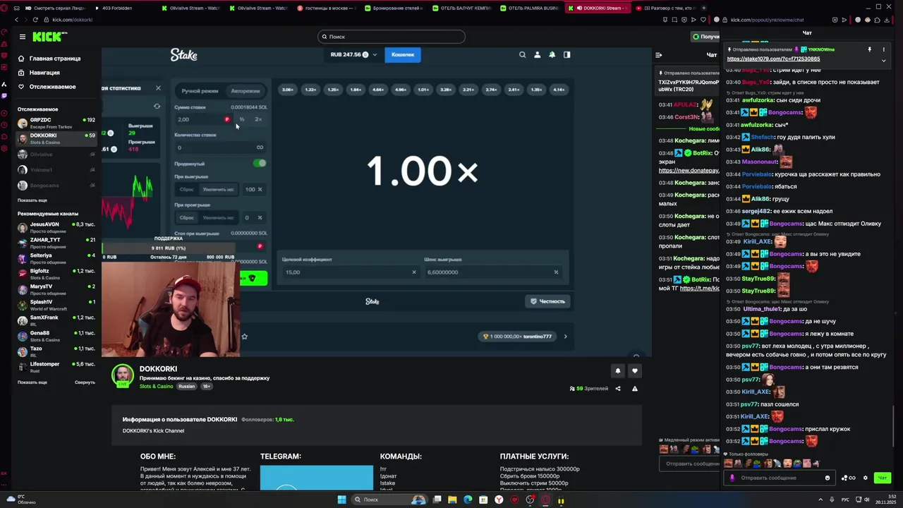Viewport: 903px width, 508px height.
Task: Open Bigfoltz recommended channel
Action: click(x=56, y=274)
